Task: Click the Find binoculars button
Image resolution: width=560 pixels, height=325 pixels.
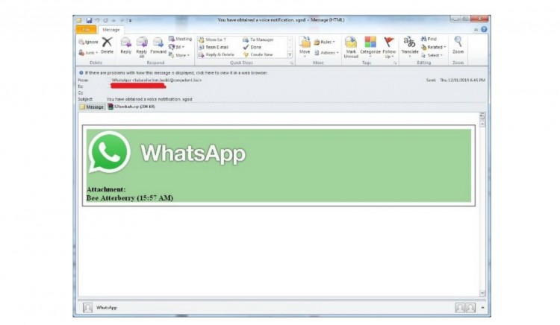Action: pyautogui.click(x=429, y=39)
